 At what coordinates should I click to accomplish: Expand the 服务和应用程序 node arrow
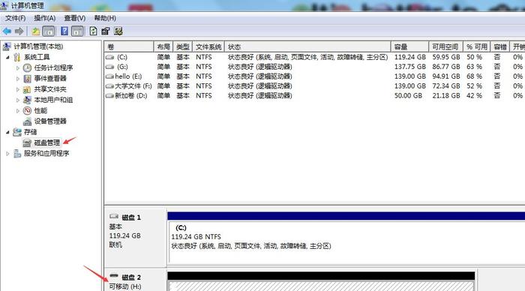pyautogui.click(x=7, y=153)
